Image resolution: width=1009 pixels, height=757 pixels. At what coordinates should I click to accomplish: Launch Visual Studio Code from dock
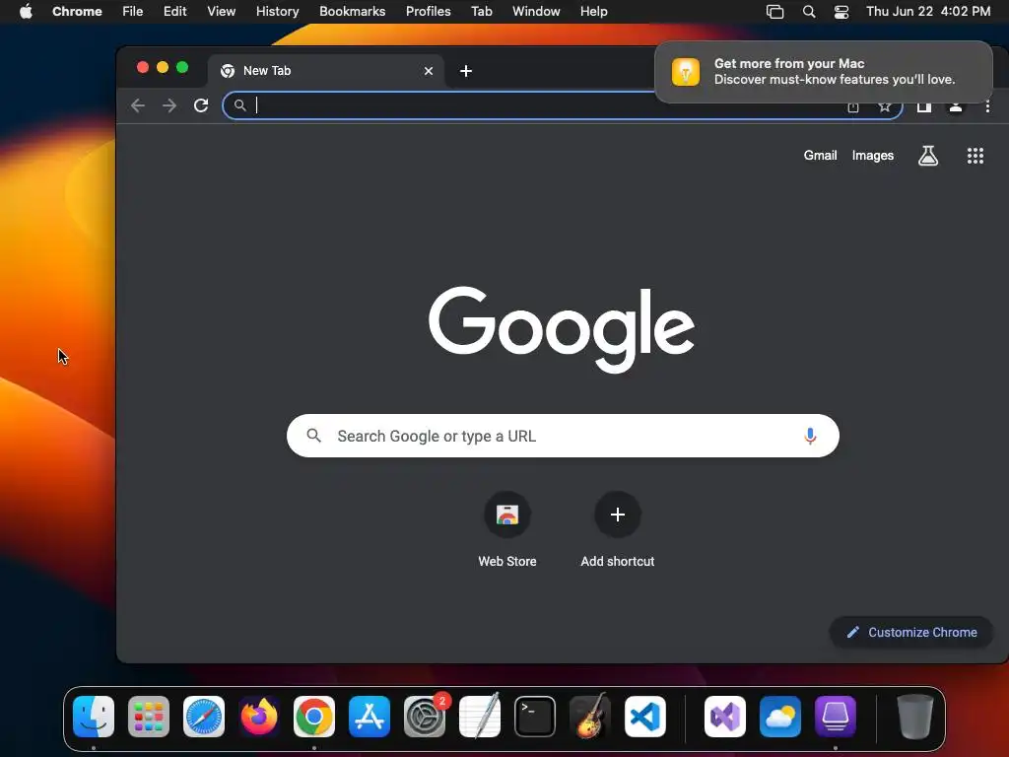click(x=645, y=717)
